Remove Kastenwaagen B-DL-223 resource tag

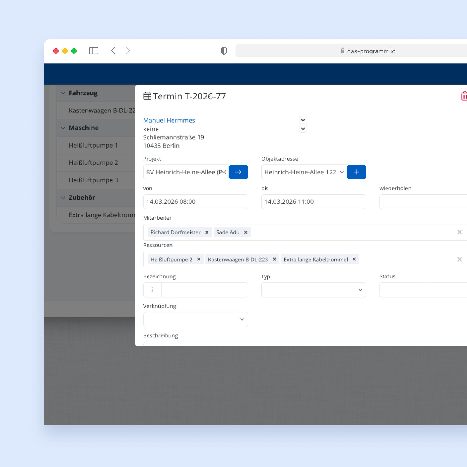(275, 259)
